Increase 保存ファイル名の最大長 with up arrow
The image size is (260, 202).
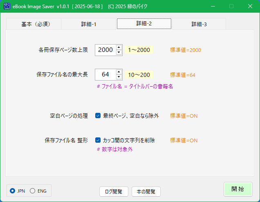[119, 72]
